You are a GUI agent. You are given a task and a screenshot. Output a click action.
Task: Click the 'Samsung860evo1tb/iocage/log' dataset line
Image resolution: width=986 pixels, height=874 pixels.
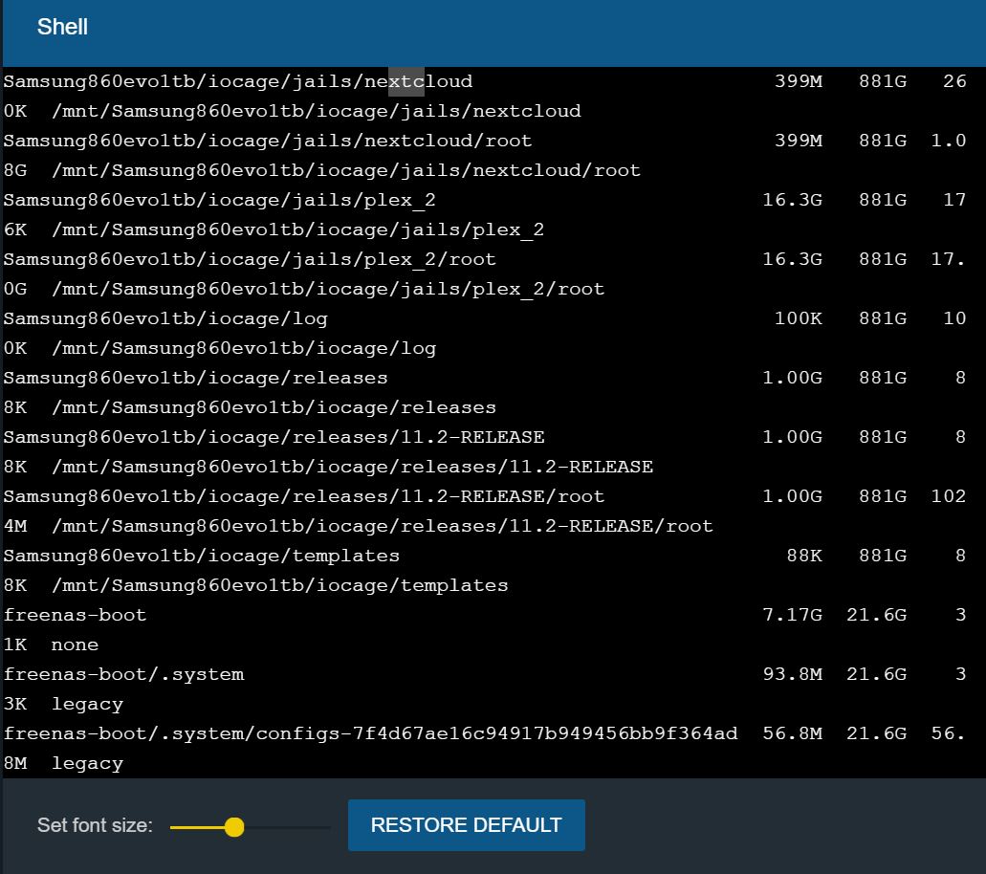click(x=165, y=318)
